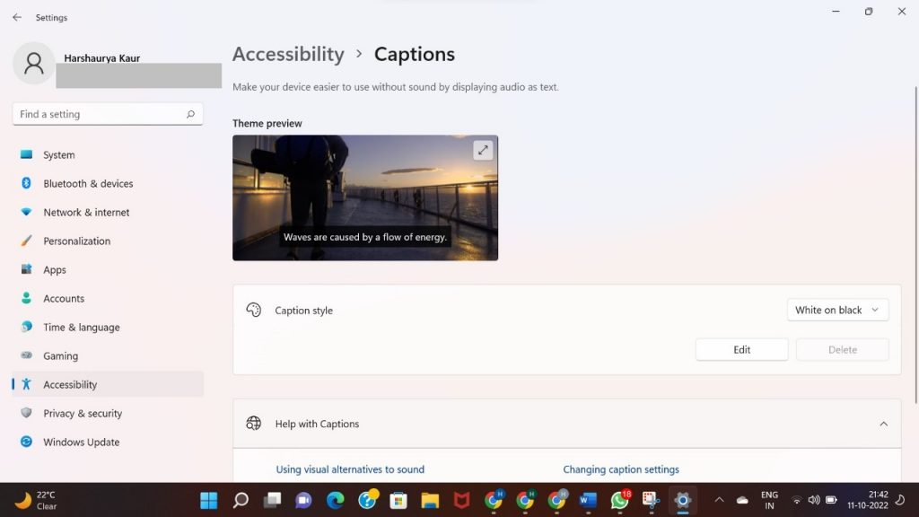The width and height of the screenshot is (919, 517).
Task: Open Changing caption settings help link
Action: [621, 469]
